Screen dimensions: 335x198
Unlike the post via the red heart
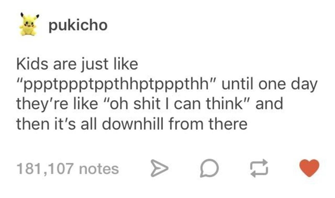(309, 168)
